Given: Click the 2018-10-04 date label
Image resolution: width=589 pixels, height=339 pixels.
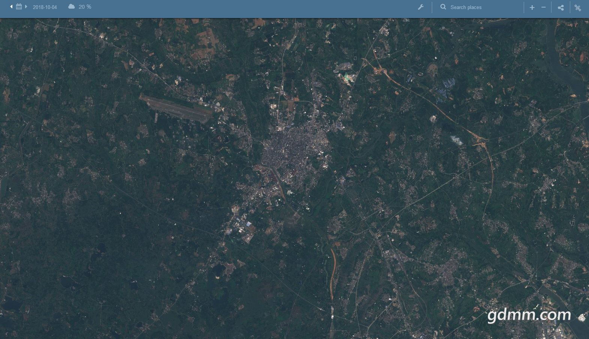Looking at the screenshot, I should click(x=45, y=7).
